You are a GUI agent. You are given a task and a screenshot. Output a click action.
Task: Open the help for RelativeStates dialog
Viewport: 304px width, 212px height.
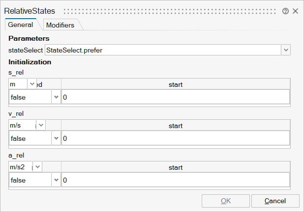(x=285, y=11)
